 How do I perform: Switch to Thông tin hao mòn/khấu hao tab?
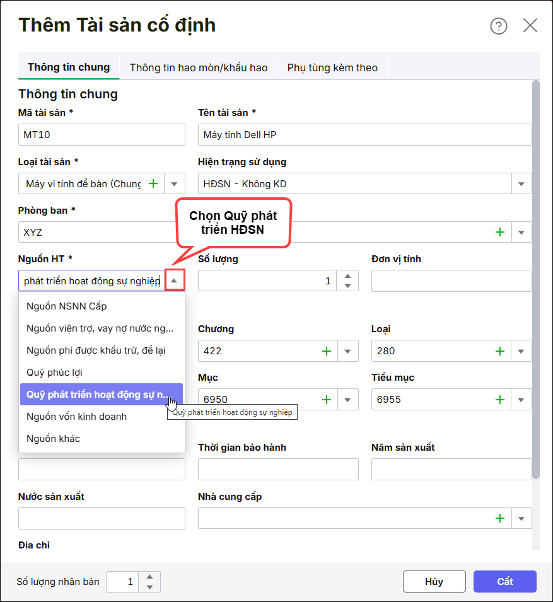pos(199,67)
